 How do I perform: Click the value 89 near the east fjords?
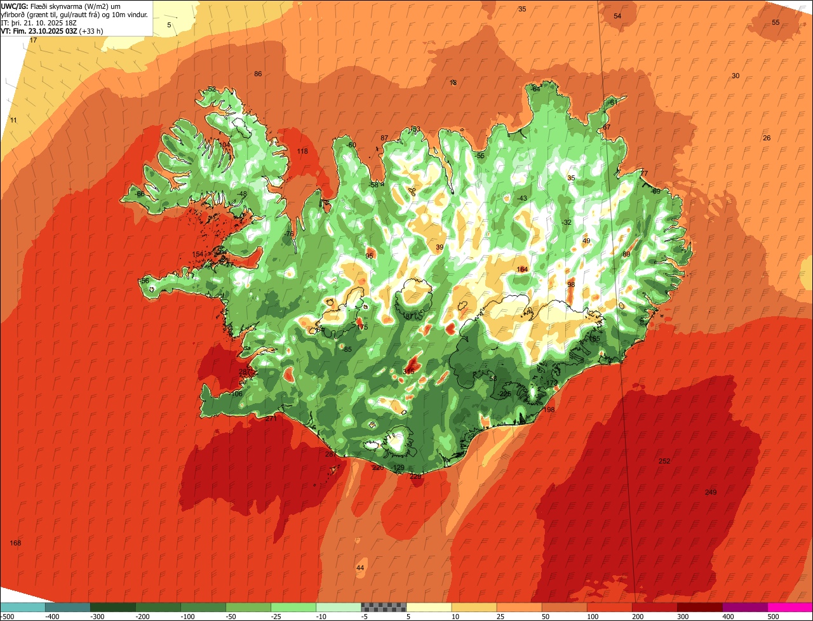(x=626, y=254)
